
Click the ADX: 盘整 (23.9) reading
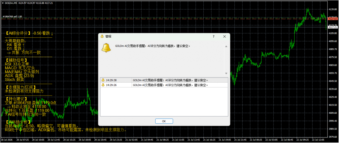tap(19, 76)
